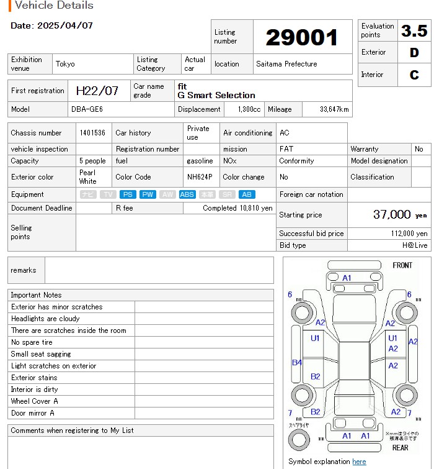Click the evaluation points value 3.5

[414, 30]
